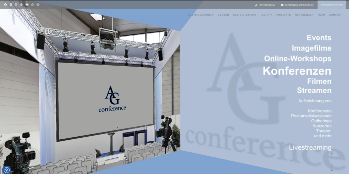This screenshot has width=349, height=174.
Task: Open the accessibility widget icon
Action: pyautogui.click(x=6, y=170)
